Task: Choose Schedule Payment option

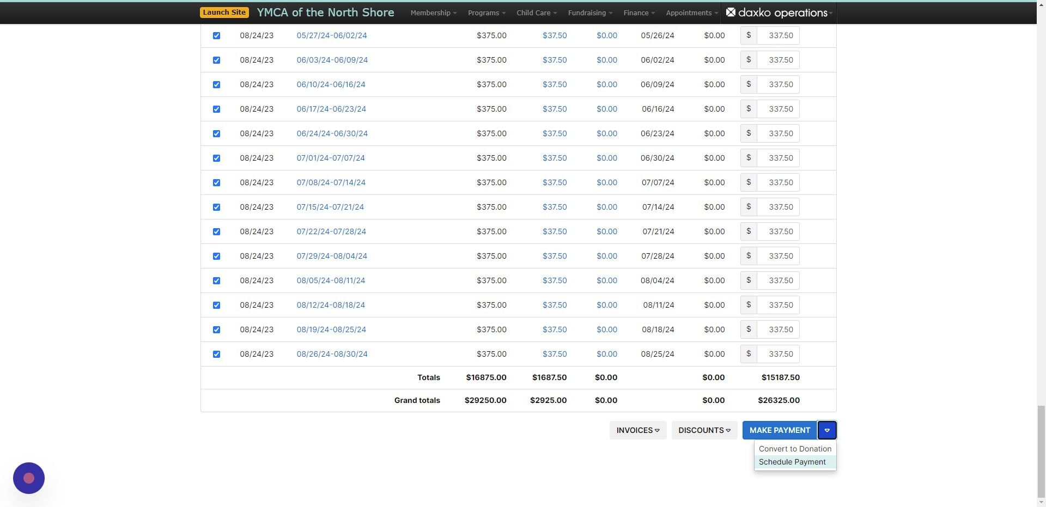Action: [x=795, y=462]
